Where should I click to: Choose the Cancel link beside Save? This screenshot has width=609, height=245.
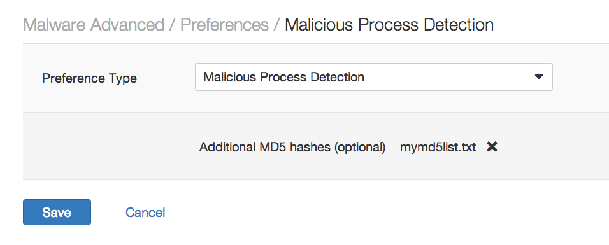point(145,213)
